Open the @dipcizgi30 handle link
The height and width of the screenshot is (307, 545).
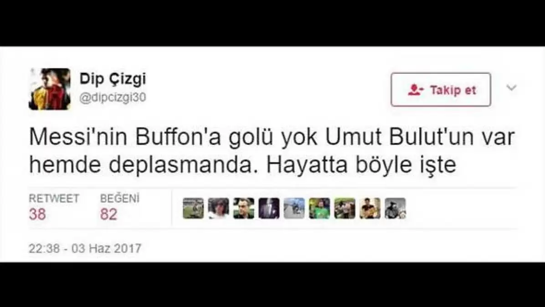113,98
